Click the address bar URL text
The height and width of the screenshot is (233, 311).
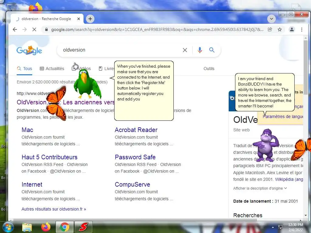pos(157,29)
